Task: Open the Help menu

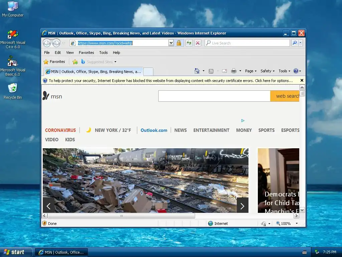Action: tap(117, 53)
